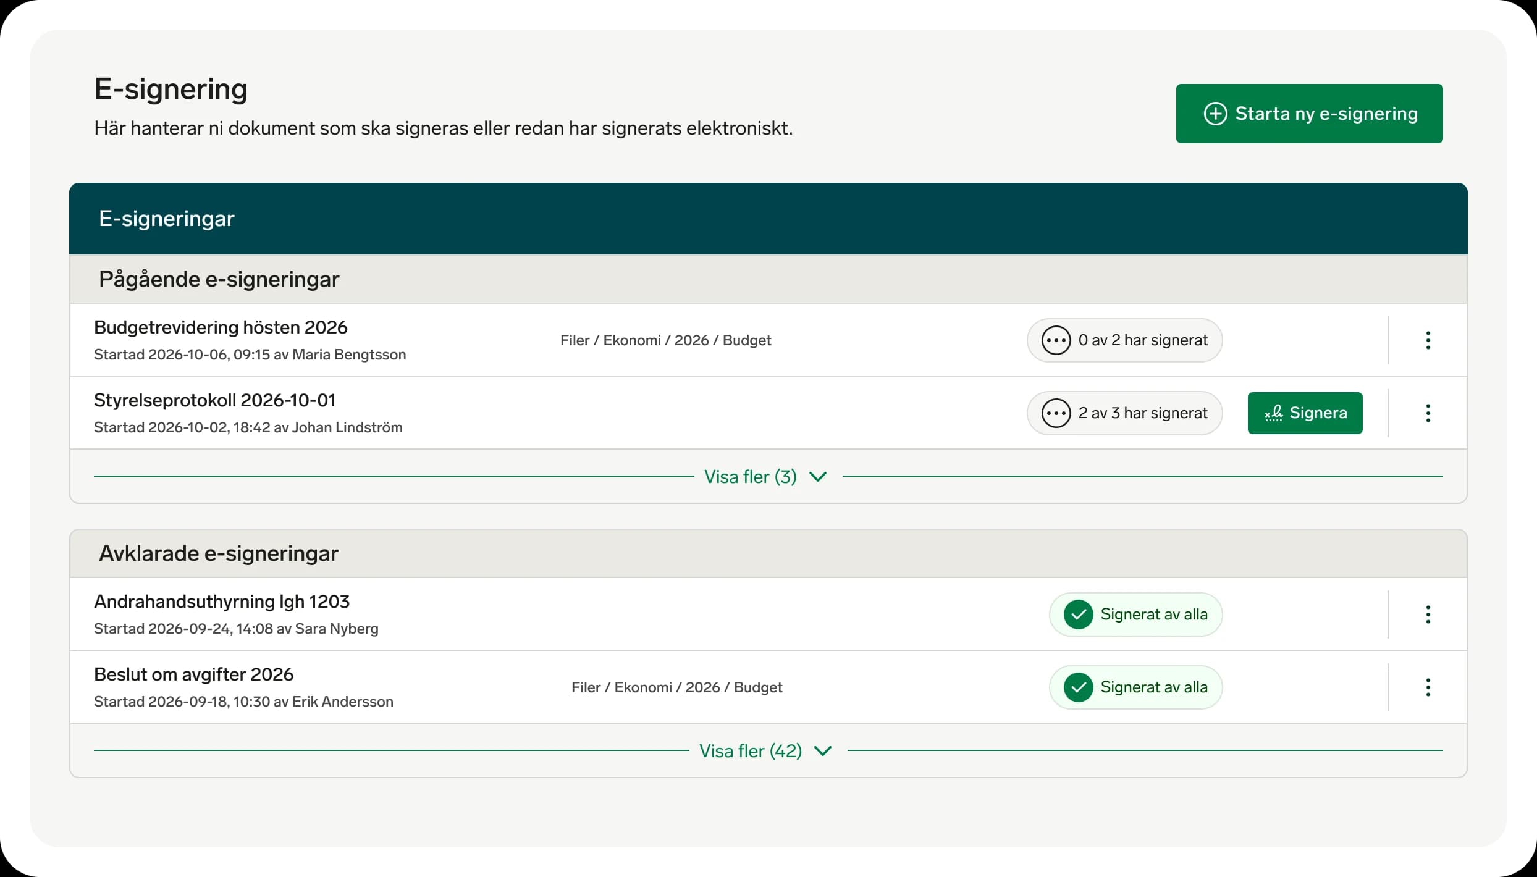Open Styrelseprotokoll 2026-10-01 document title

coord(214,400)
